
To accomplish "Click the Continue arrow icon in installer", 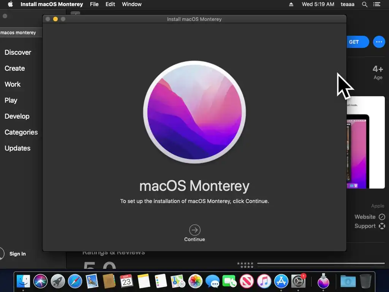I will click(195, 230).
